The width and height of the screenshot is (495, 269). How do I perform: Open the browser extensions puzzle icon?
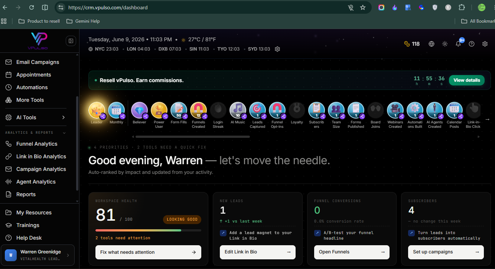pyautogui.click(x=462, y=7)
